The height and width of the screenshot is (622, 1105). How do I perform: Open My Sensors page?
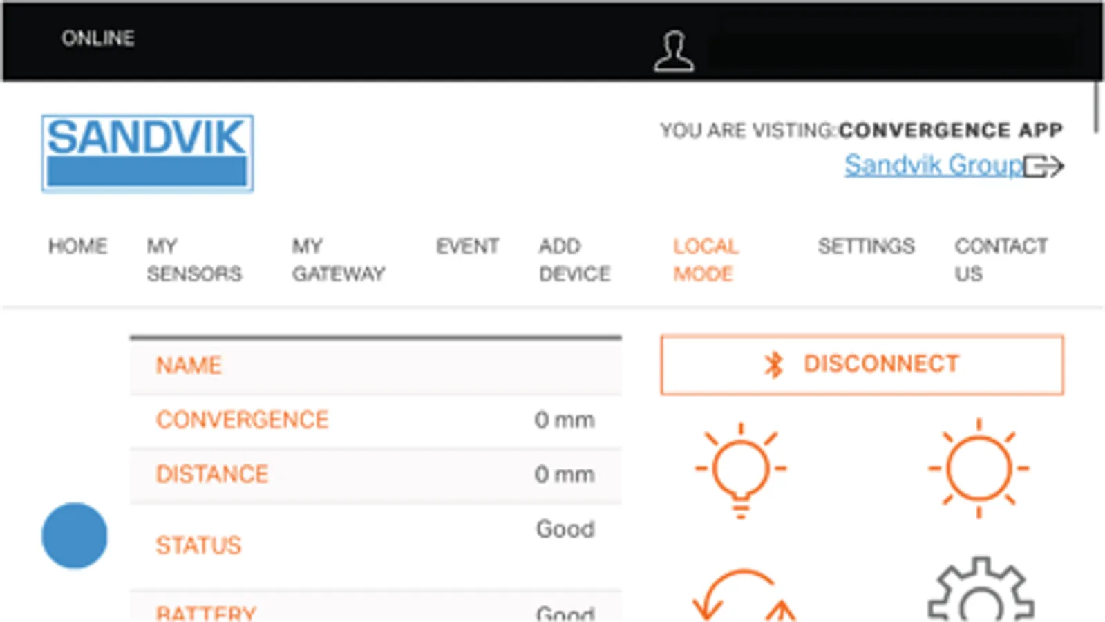(x=194, y=260)
